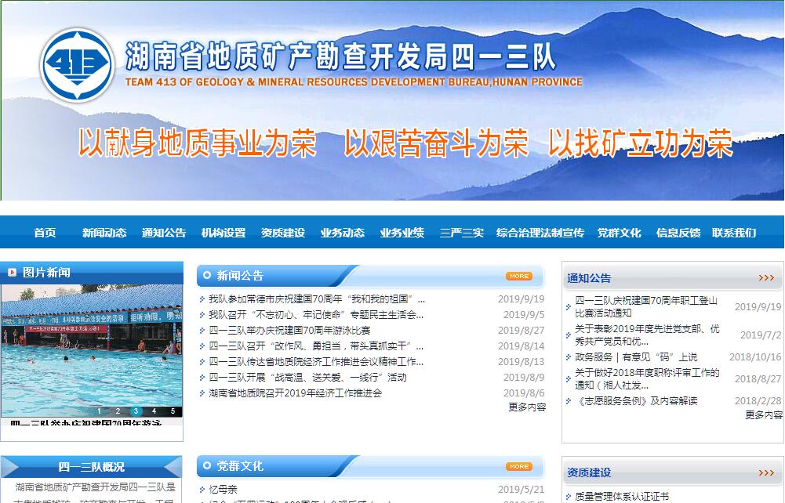Open the 忆母亲 article link
This screenshot has height=503, width=785.
(224, 490)
